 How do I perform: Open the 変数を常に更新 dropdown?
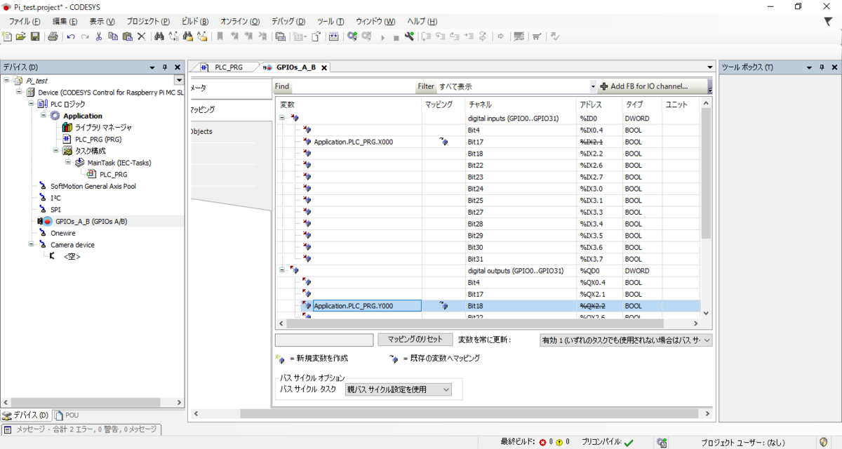coord(707,340)
